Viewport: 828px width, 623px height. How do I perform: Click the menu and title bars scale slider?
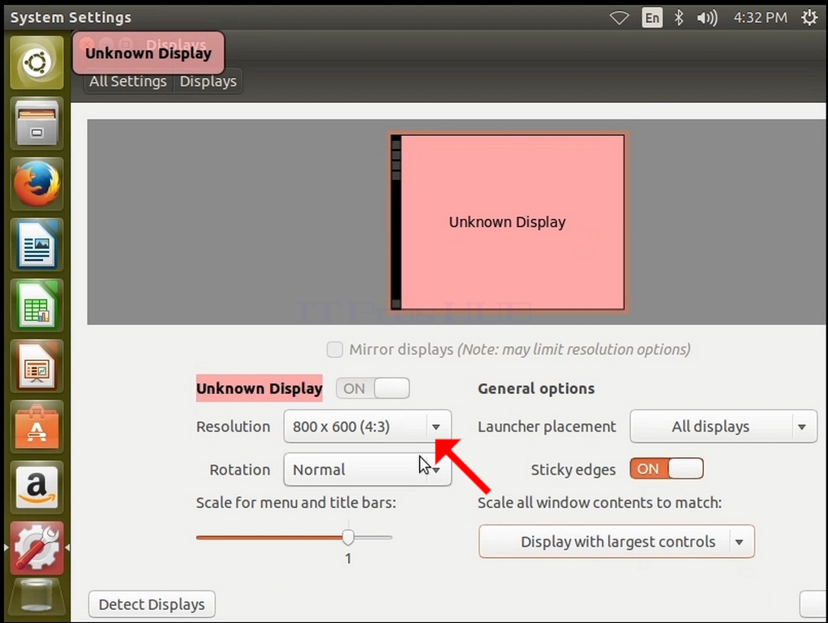pos(294,537)
